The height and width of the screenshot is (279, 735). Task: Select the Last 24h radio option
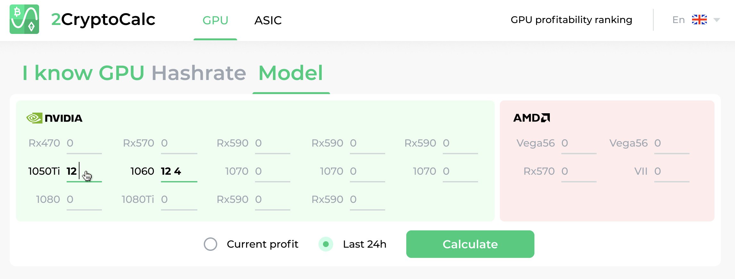click(x=326, y=244)
